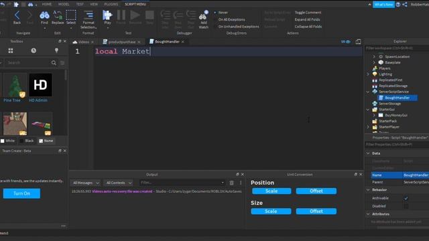Open the All Messages dropdown
The width and height of the screenshot is (429, 241).
click(x=86, y=183)
